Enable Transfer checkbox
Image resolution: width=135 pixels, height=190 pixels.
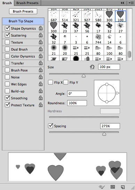pyautogui.click(x=7, y=63)
